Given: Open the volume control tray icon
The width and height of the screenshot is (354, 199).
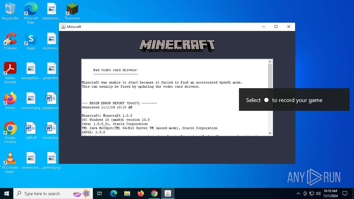Looking at the screenshot, I should pyautogui.click(x=318, y=193).
